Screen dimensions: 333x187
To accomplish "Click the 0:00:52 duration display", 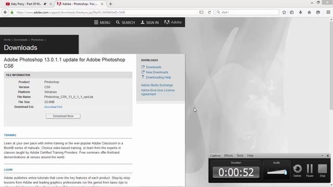I will coord(236,172).
